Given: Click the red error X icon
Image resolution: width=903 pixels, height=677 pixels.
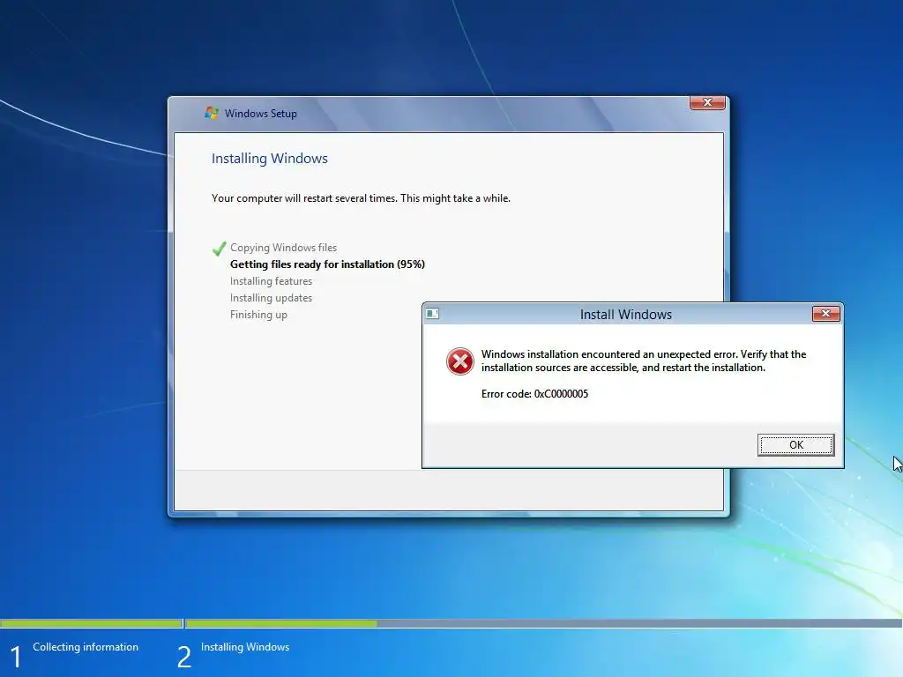Looking at the screenshot, I should click(x=459, y=361).
